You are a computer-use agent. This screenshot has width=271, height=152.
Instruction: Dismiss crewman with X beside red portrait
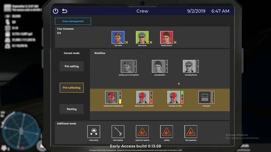175,42
